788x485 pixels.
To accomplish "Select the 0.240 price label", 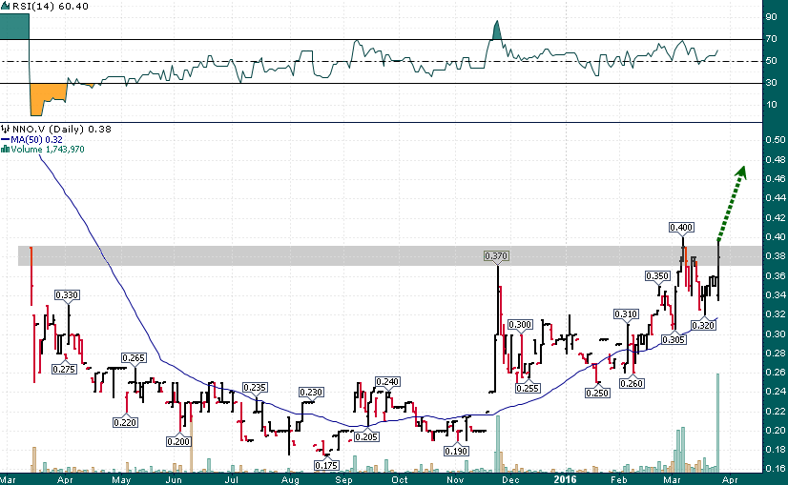I will 387,381.
